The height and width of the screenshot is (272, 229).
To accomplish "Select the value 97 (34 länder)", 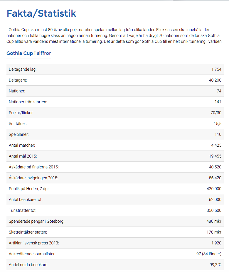I will pos(209,254).
